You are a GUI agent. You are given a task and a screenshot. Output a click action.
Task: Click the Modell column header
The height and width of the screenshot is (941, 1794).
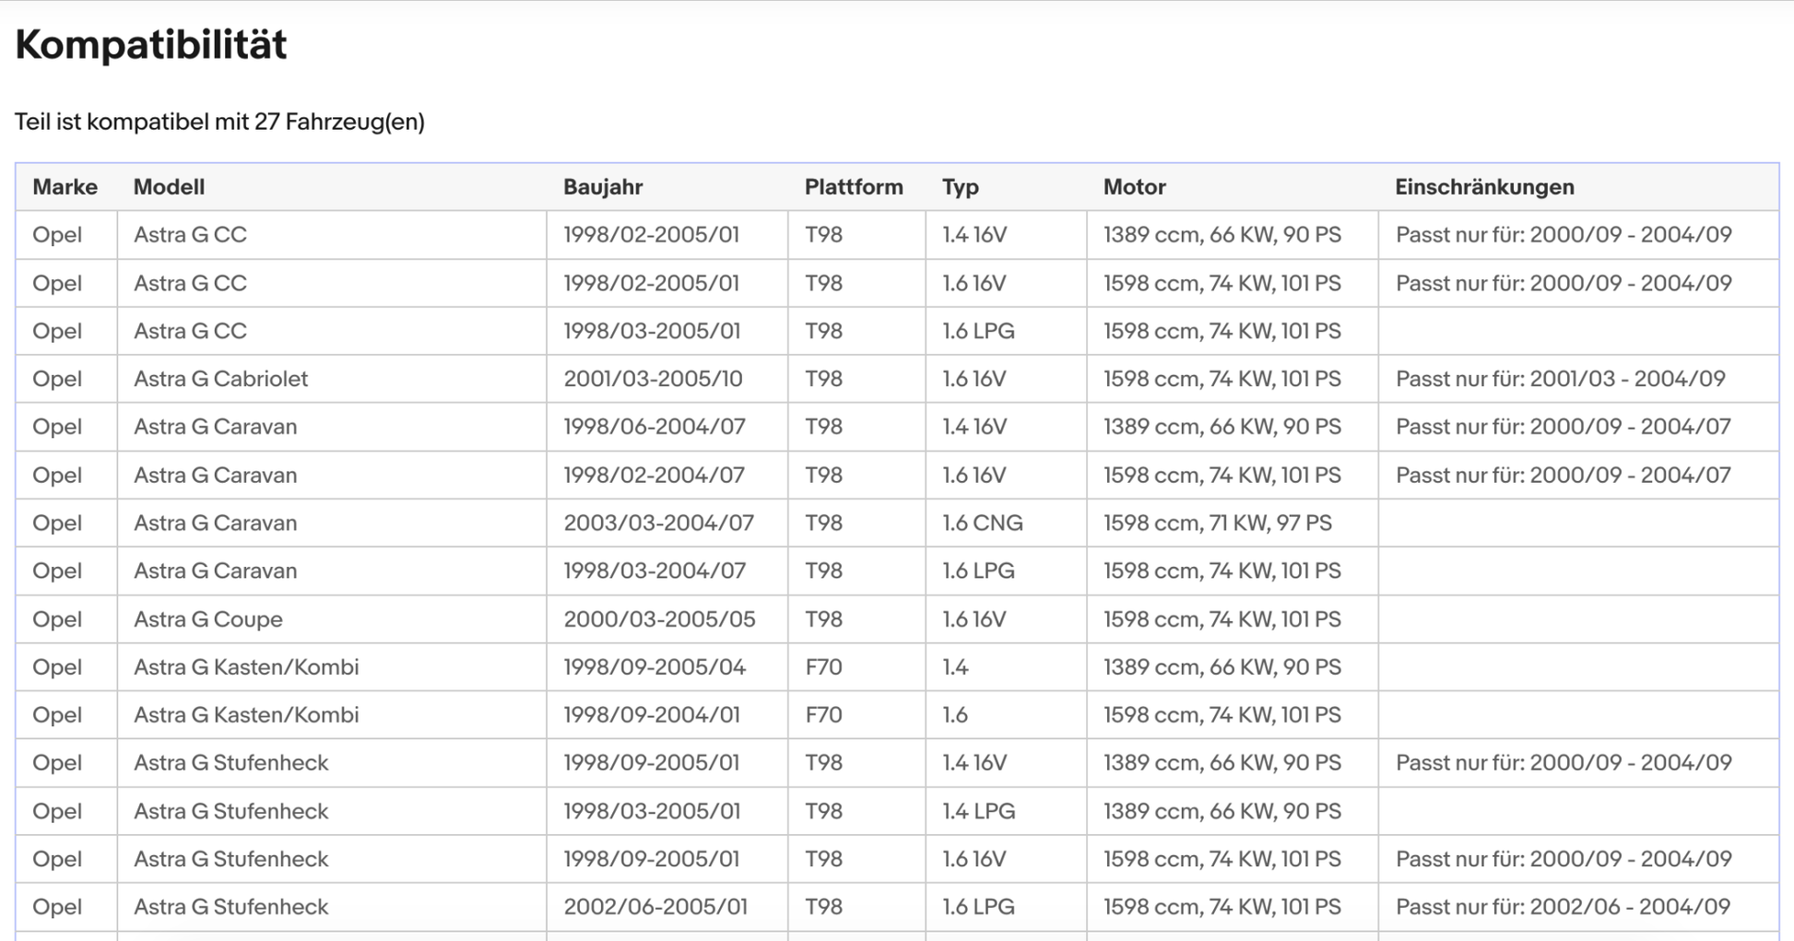pyautogui.click(x=169, y=187)
